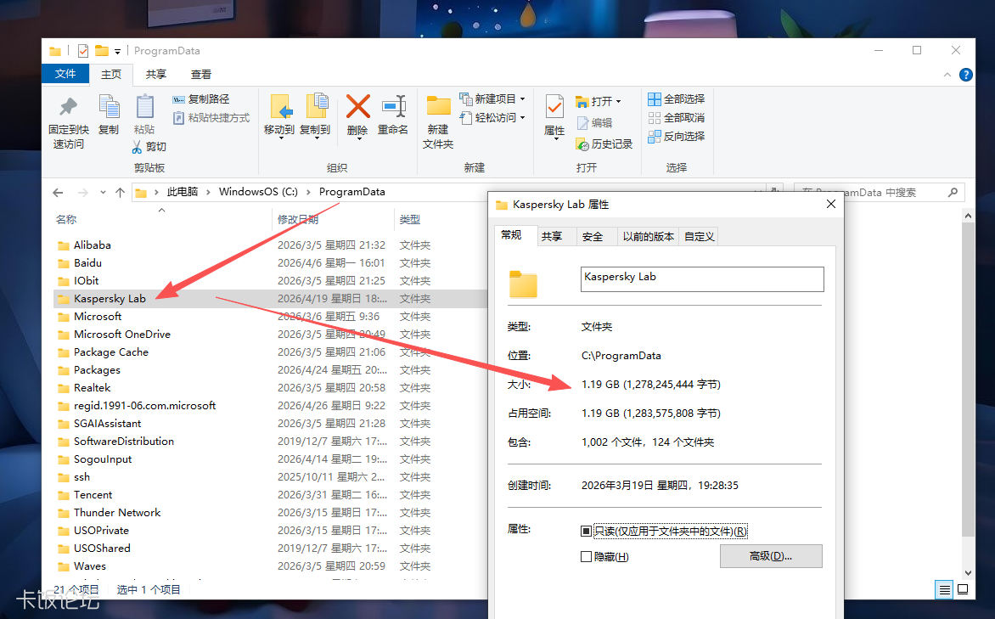Viewport: 995px width, 619px height.
Task: Click History (历史记录) in the ribbon
Action: tap(604, 144)
